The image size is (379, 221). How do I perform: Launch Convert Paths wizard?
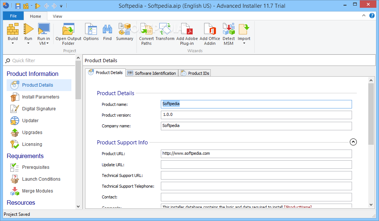point(146,34)
